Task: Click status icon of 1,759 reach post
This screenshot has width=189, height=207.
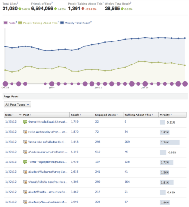Action: [x=25, y=122]
